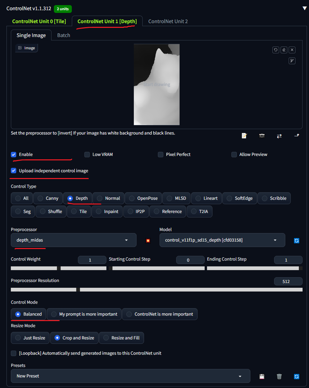The height and width of the screenshot is (388, 309).
Task: Select the Reference control type
Action: [168, 211]
